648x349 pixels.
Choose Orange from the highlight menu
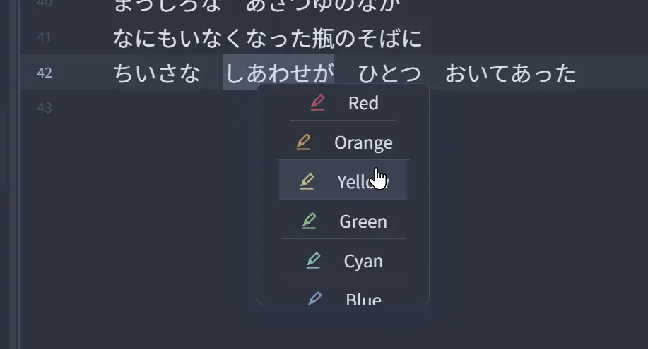[x=343, y=142]
